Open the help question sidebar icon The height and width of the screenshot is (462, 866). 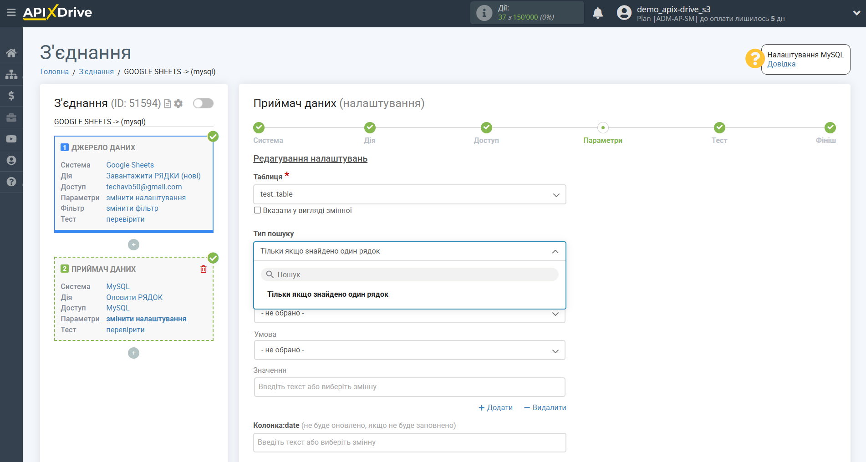(11, 182)
